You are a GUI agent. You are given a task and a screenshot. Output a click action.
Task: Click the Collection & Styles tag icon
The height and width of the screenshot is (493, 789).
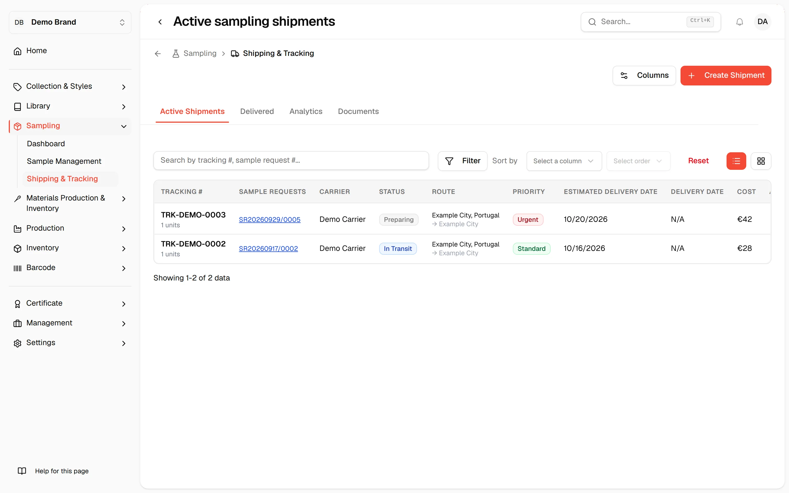point(18,87)
